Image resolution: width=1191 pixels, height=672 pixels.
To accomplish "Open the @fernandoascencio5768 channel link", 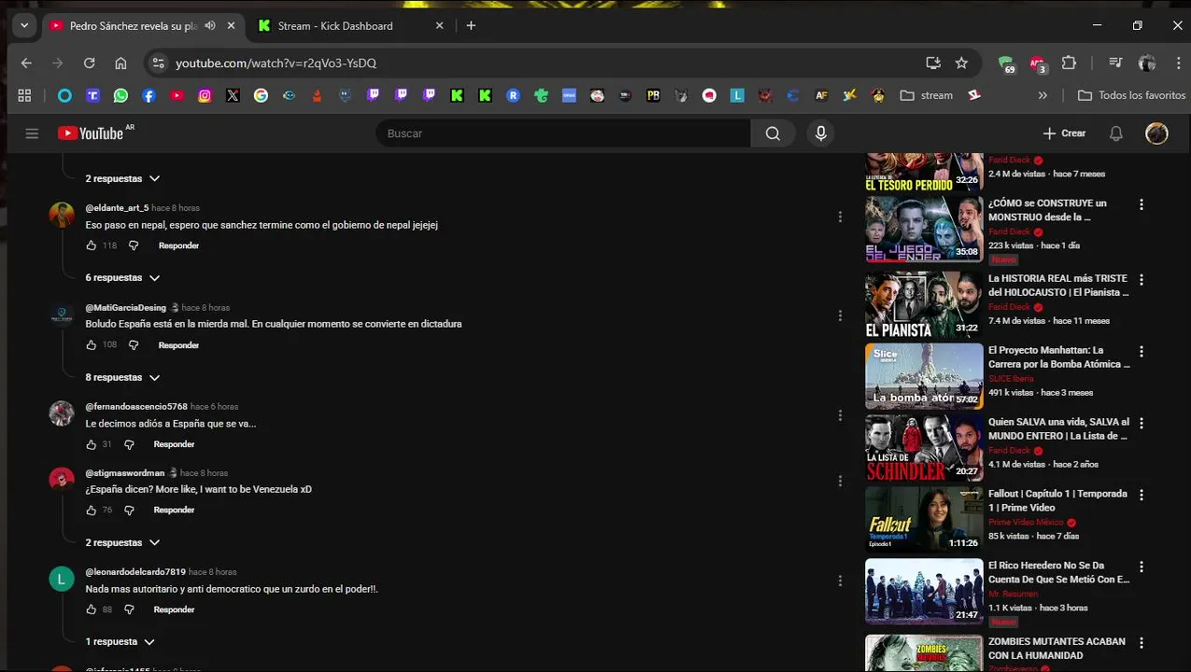I will point(136,407).
